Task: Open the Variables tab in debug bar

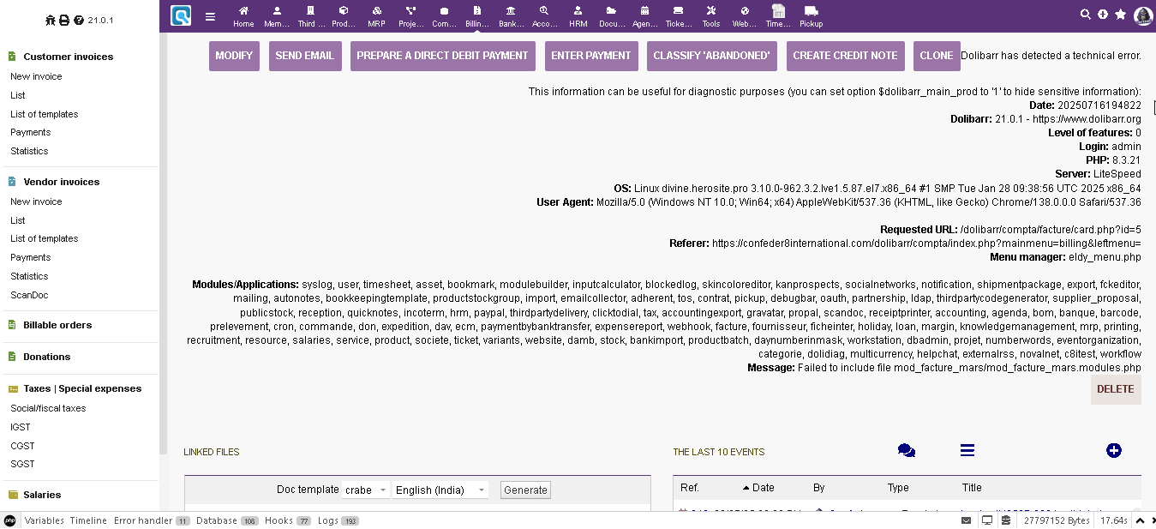Action: pyautogui.click(x=45, y=520)
